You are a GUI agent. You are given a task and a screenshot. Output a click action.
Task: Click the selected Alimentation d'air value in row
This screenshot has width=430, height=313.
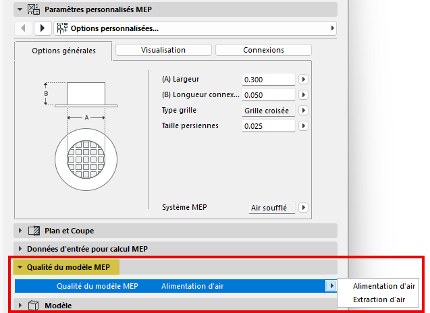(192, 286)
